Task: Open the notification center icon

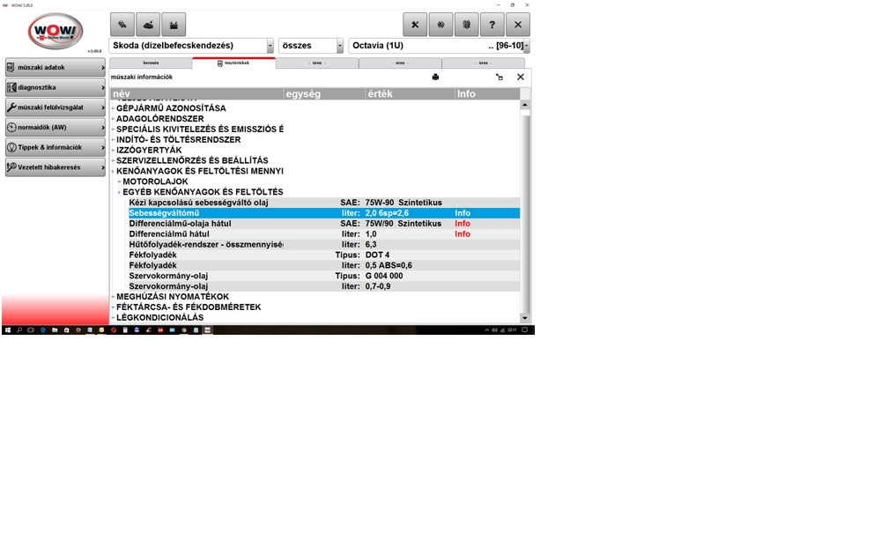Action: click(524, 329)
